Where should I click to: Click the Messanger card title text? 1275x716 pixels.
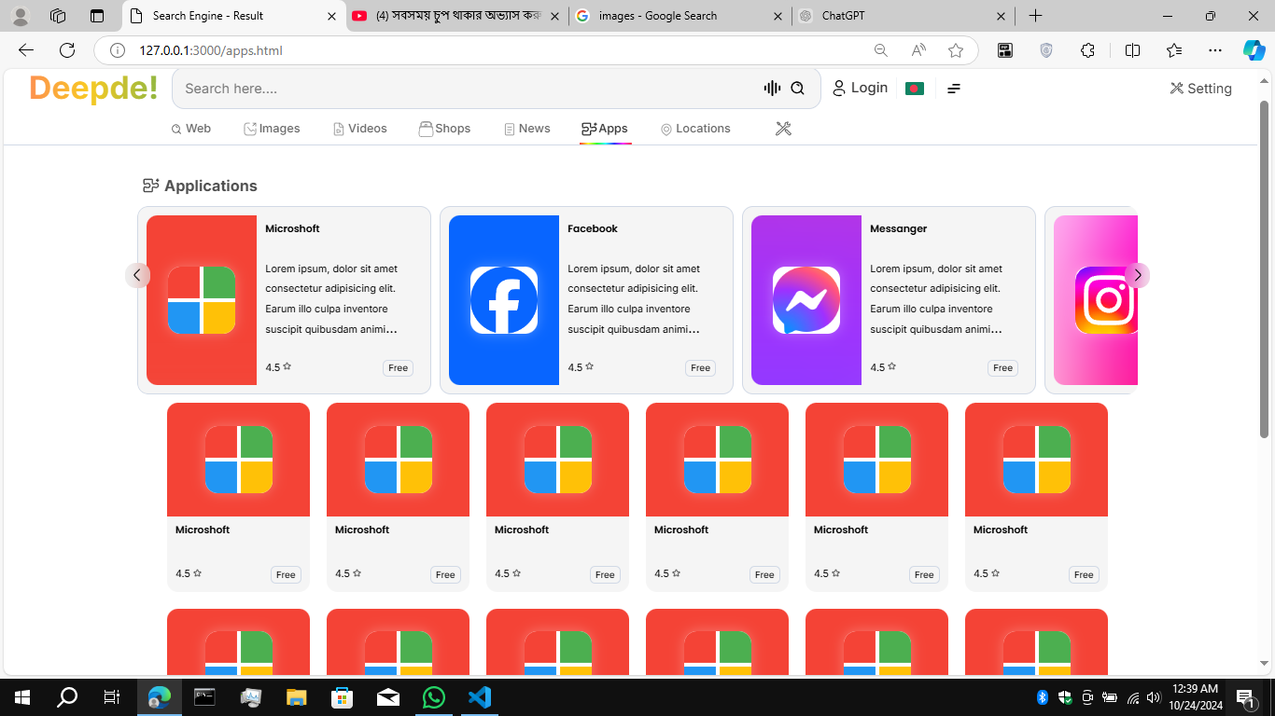(899, 228)
